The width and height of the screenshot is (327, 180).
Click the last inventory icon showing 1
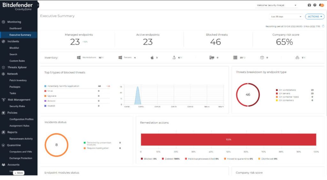coord(297,58)
